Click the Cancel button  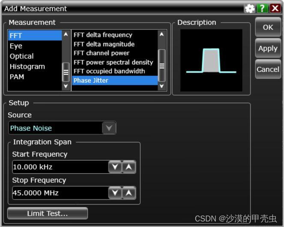(x=268, y=69)
